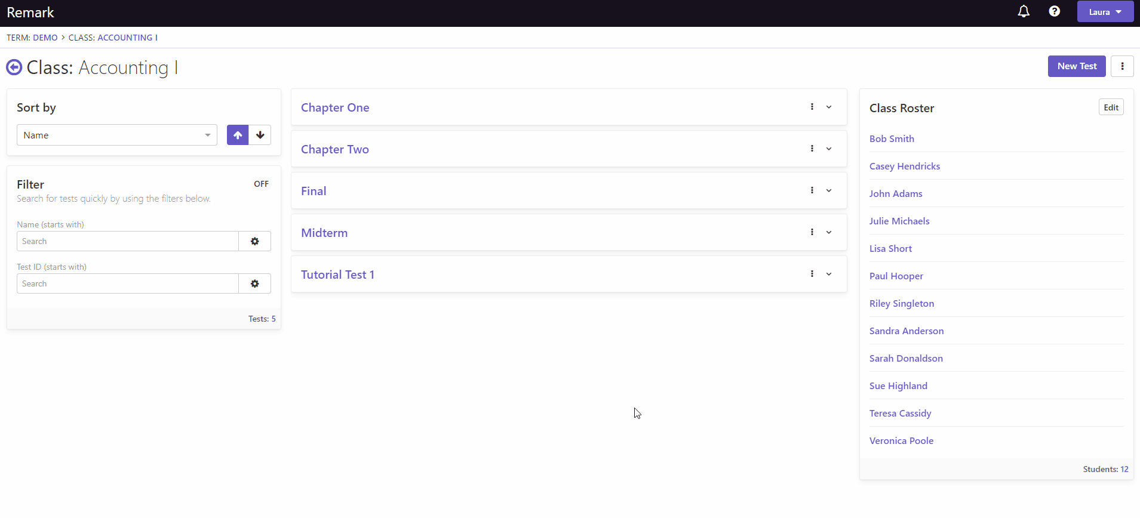Open Tutorial Test 1
Image resolution: width=1140 pixels, height=518 pixels.
337,275
